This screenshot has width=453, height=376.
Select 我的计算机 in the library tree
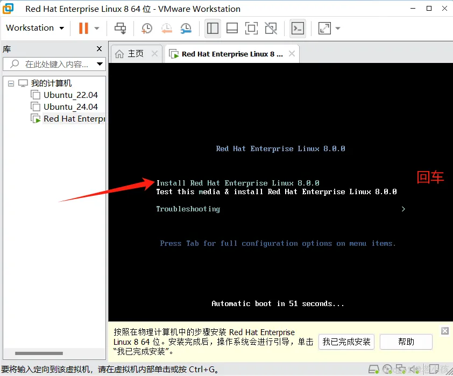tap(51, 83)
